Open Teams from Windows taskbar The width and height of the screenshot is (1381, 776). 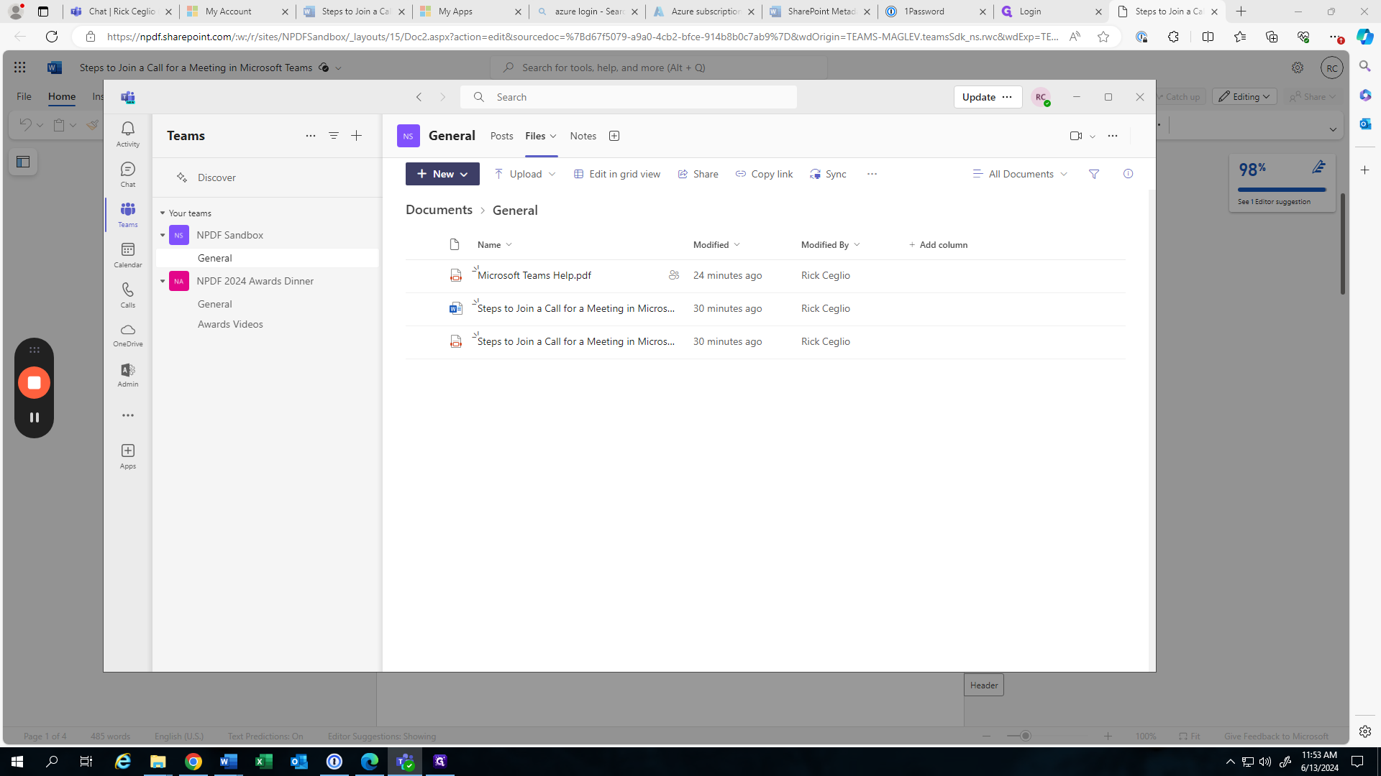[405, 762]
